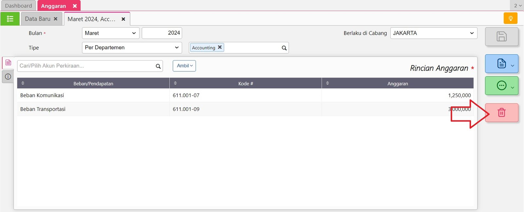Click the red trash delete button

501,113
